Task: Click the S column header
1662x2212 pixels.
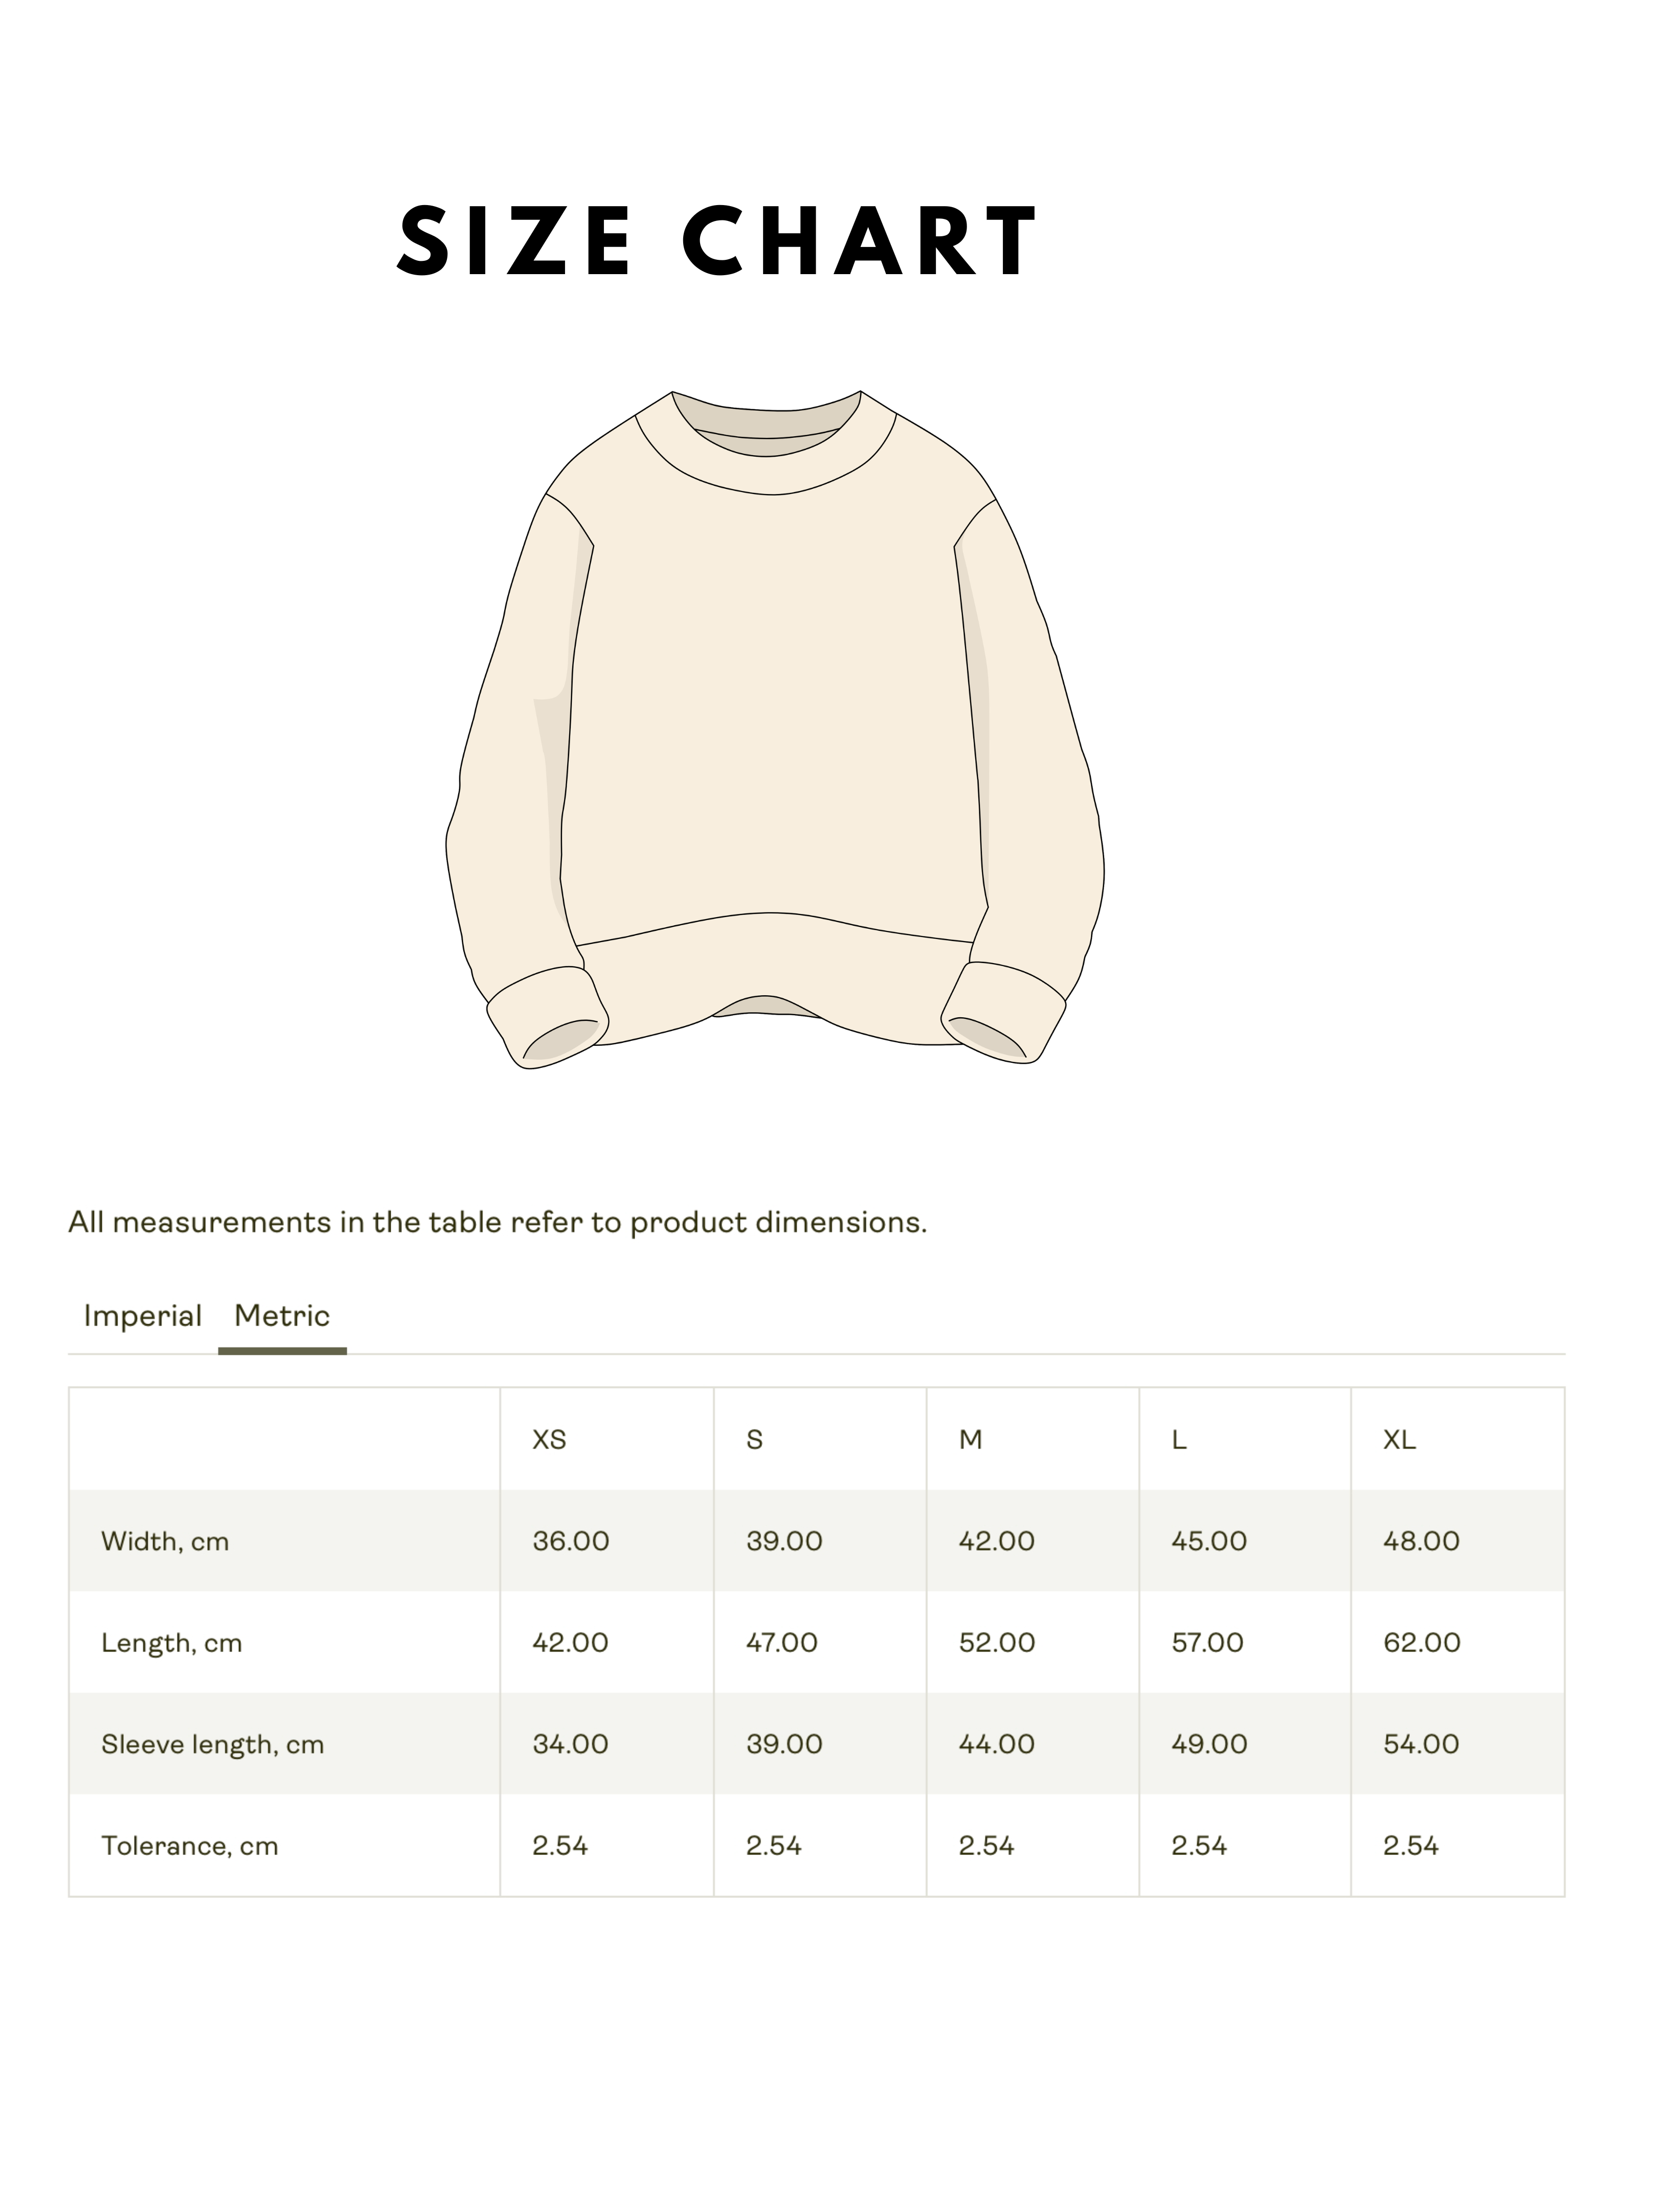Action: [x=755, y=1439]
